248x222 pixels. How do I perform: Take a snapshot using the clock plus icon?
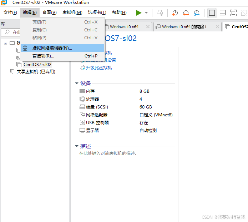175,13
